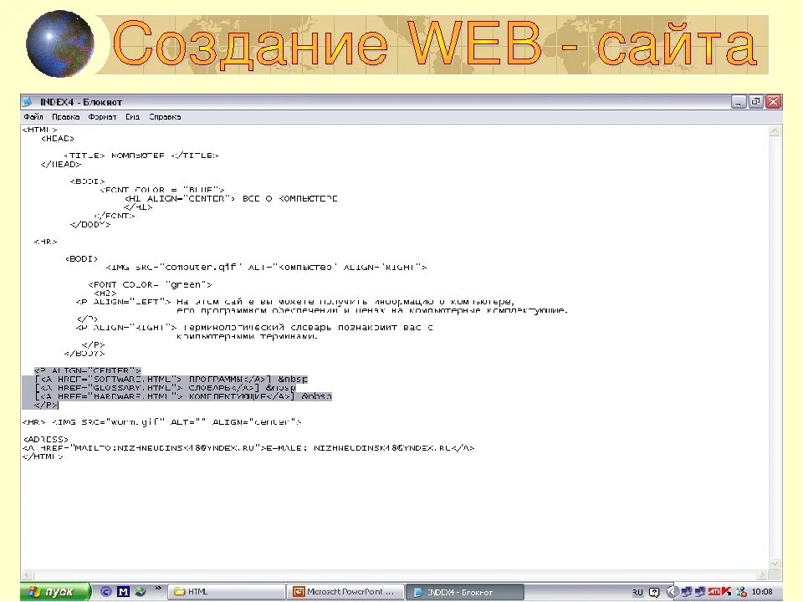Click the horizontal scrollbar left arrow

coord(27,575)
